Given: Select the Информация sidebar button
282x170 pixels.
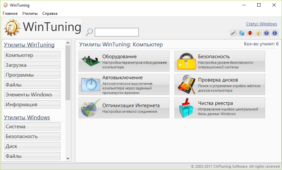Looking at the screenshot, I should pos(32,105).
